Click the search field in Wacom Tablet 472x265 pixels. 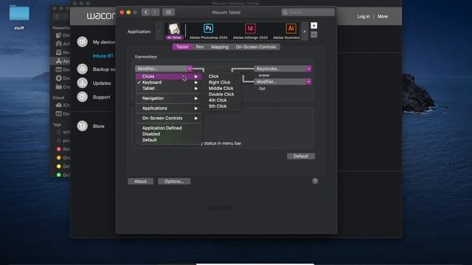point(308,13)
